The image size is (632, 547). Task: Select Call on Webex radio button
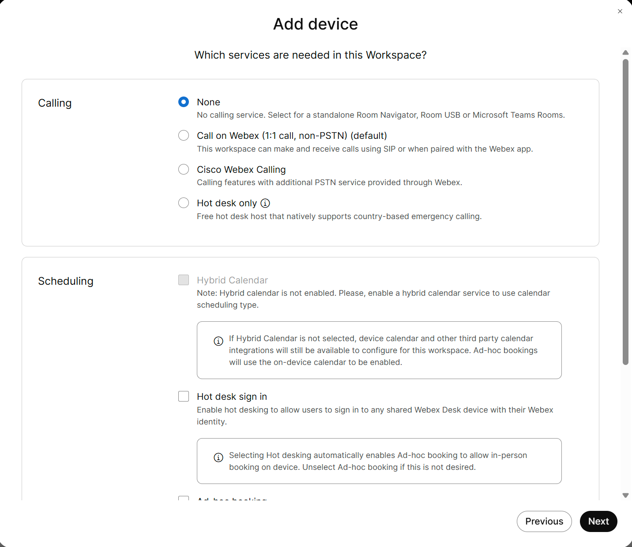[x=184, y=135]
